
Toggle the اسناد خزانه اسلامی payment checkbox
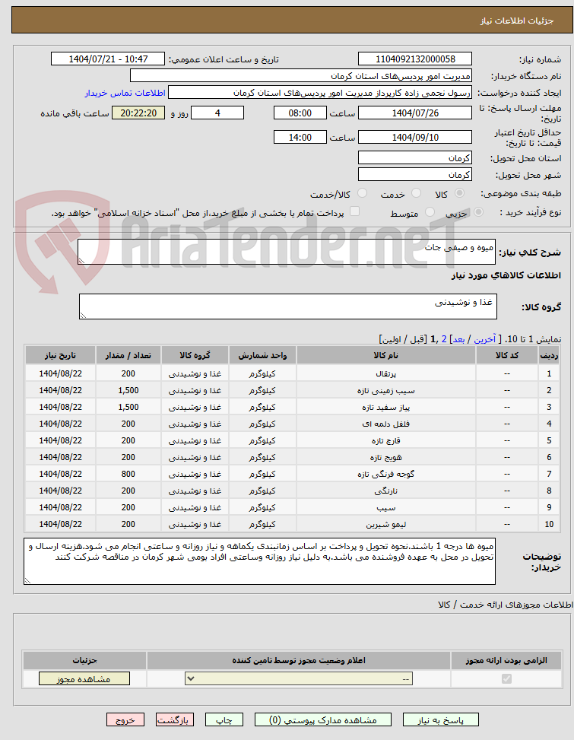pyautogui.click(x=355, y=211)
